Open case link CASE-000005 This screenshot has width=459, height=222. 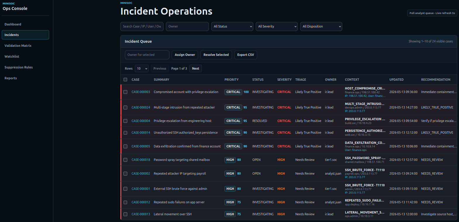(141, 146)
